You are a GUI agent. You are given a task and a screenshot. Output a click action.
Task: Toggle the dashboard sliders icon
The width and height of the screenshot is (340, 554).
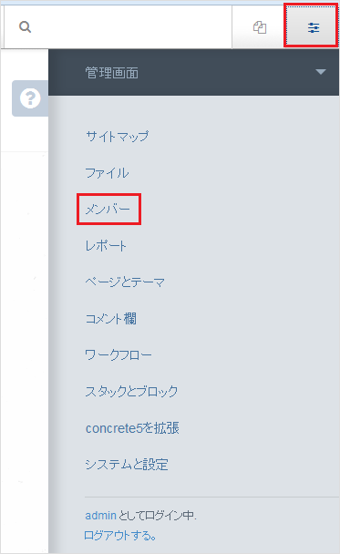point(314,27)
